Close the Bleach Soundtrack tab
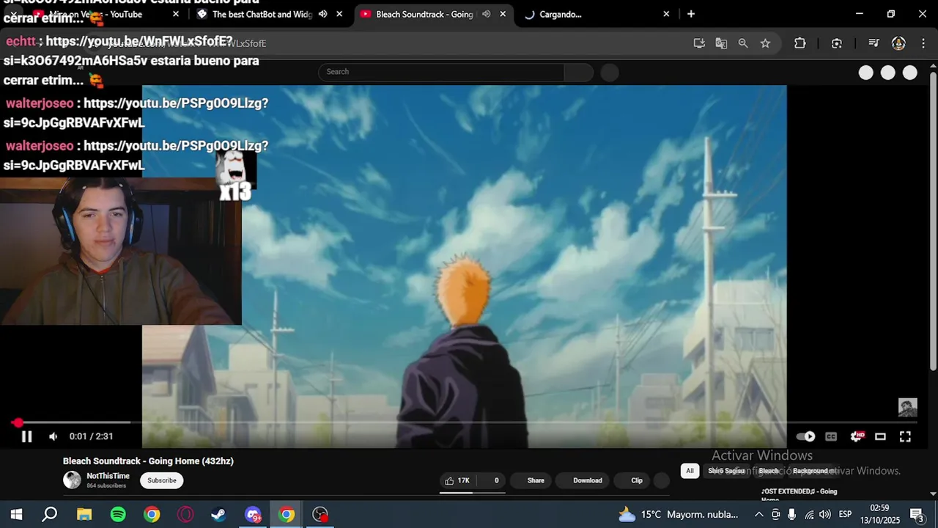 [x=503, y=14]
